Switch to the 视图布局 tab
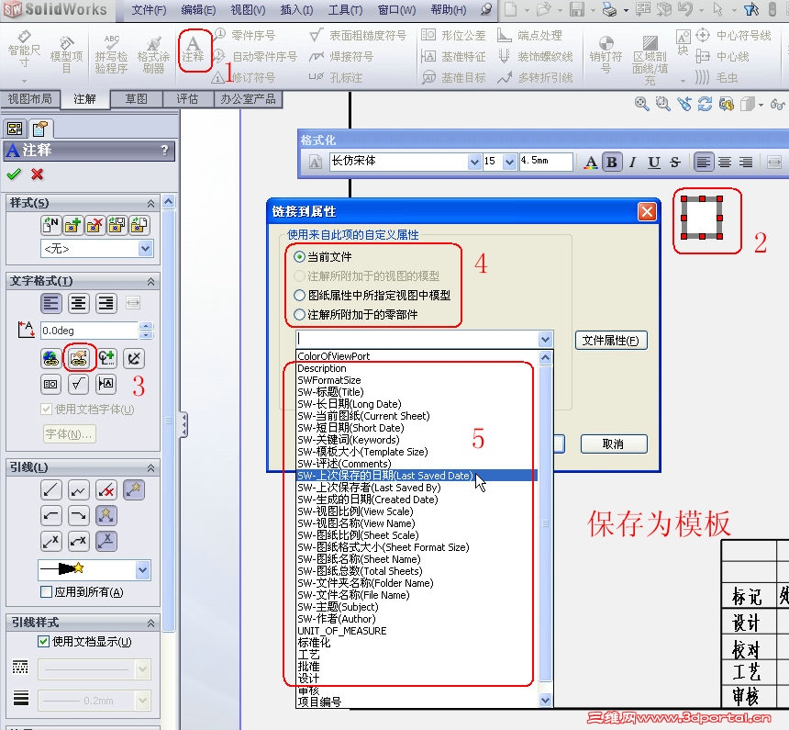 (x=29, y=99)
